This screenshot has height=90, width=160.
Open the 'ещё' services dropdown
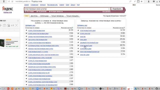pos(78,5)
